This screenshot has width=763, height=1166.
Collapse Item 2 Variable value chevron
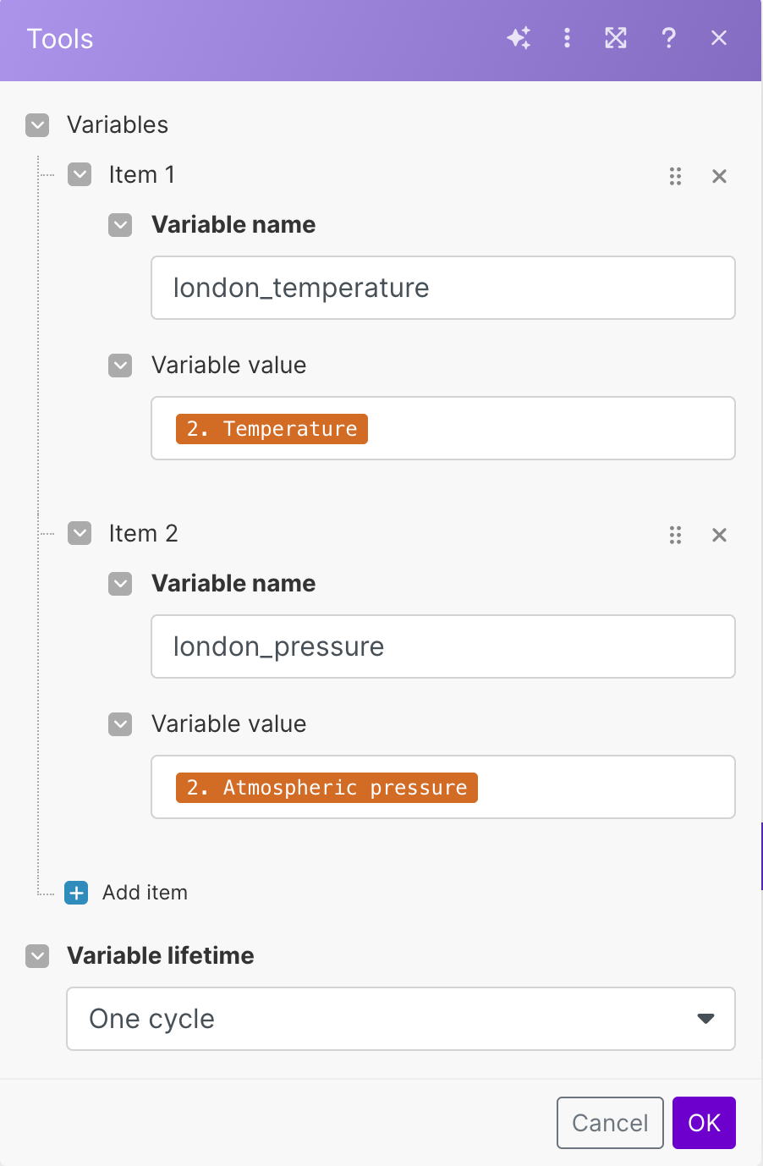120,724
